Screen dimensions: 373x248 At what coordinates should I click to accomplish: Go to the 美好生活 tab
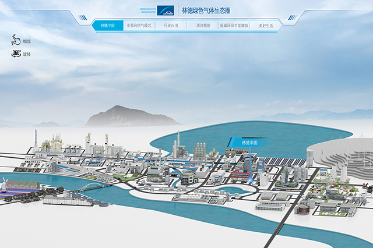point(266,26)
